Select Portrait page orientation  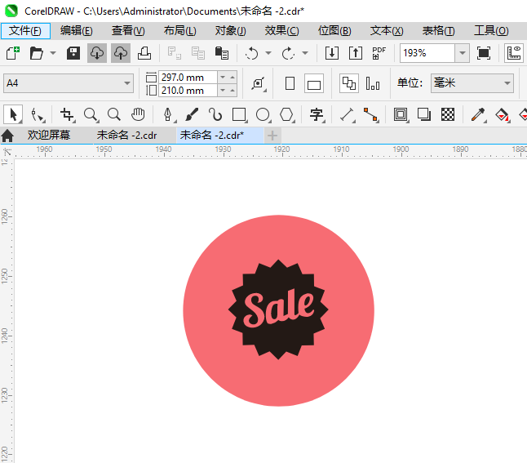[290, 83]
